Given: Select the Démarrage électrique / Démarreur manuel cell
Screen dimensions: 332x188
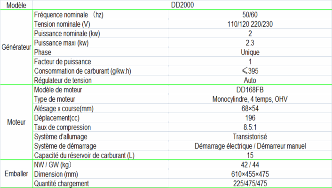Looking at the screenshot, I should pyautogui.click(x=250, y=146).
